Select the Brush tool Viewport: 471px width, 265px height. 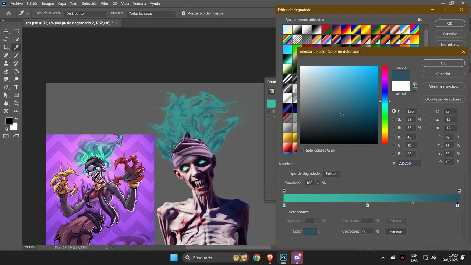[17, 56]
